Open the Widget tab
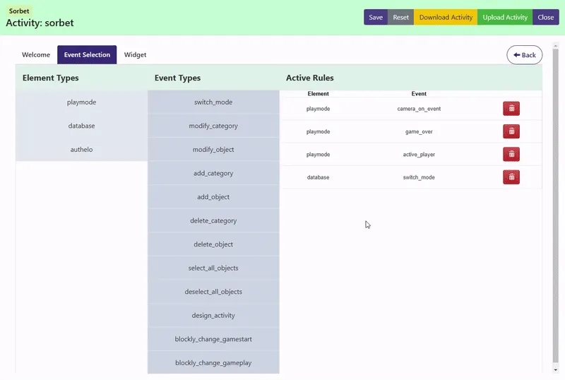565x380 pixels. click(135, 55)
